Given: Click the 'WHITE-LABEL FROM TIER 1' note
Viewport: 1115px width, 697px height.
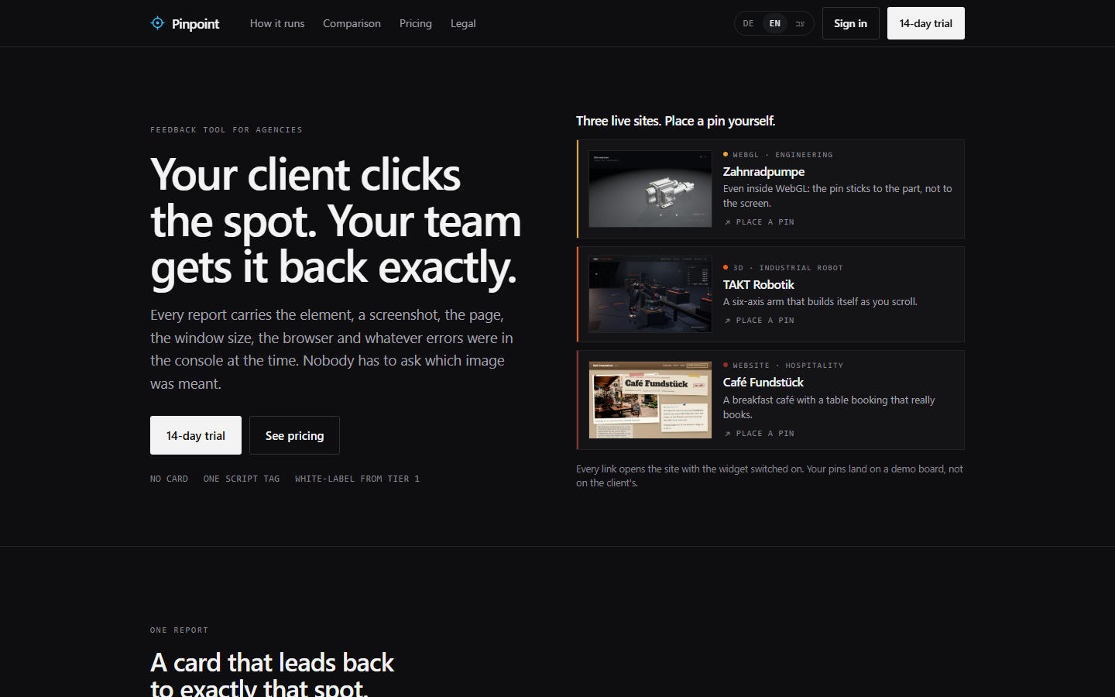Looking at the screenshot, I should [x=357, y=479].
